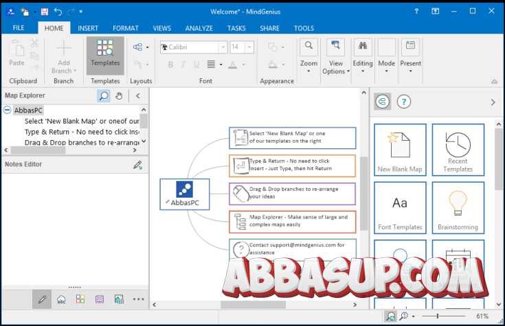This screenshot has width=505, height=326.
Task: Click the purple book icon at bottom panel
Action: click(100, 299)
